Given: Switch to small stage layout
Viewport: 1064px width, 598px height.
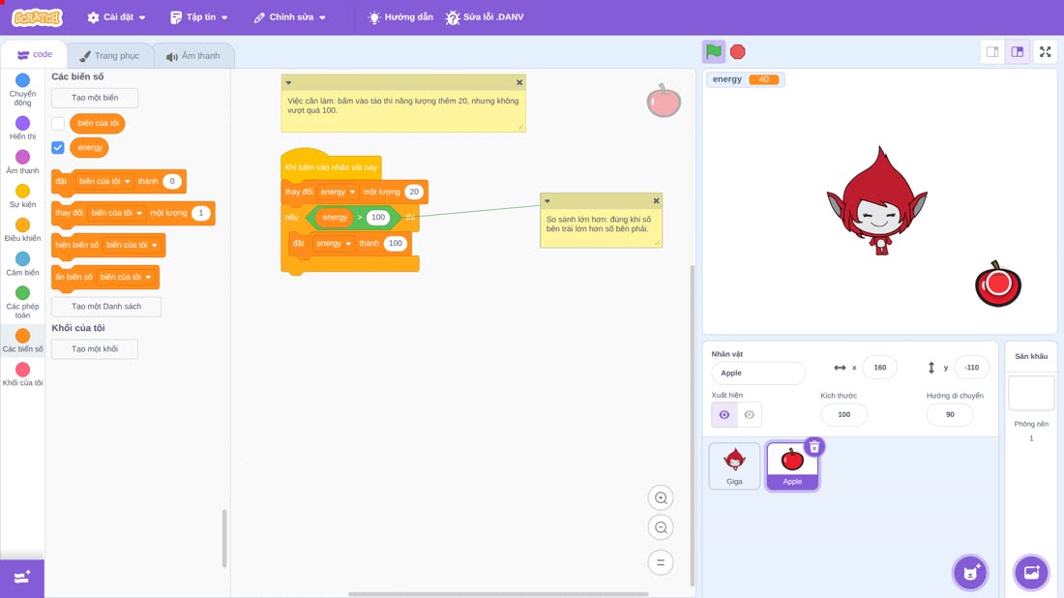Looking at the screenshot, I should [992, 51].
